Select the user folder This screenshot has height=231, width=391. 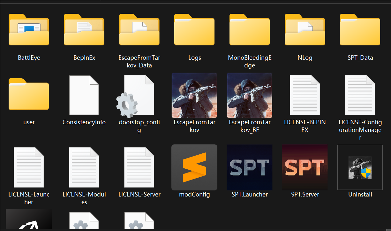pyautogui.click(x=29, y=95)
